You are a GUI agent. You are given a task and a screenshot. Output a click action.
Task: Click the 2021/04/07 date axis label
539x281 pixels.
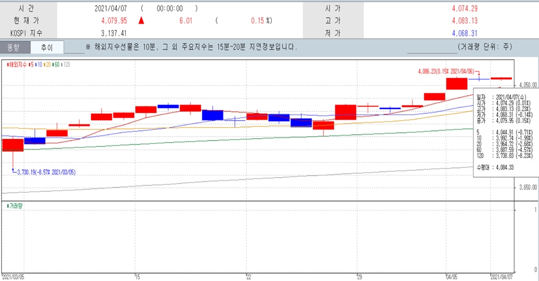(x=501, y=277)
